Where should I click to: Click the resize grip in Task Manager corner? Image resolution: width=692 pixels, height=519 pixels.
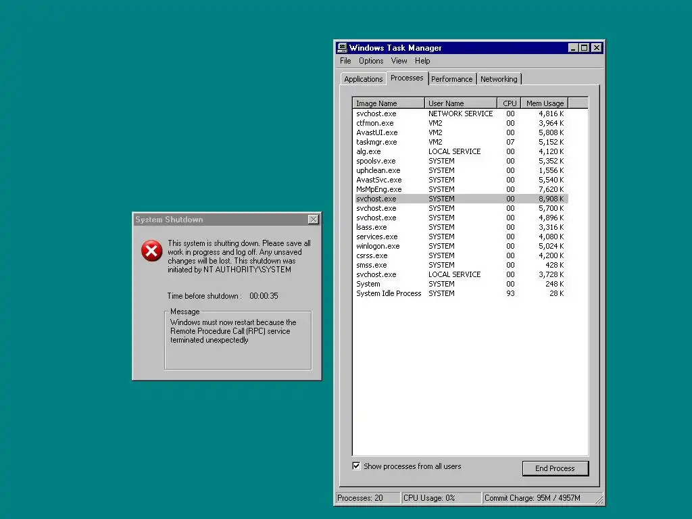coord(599,499)
